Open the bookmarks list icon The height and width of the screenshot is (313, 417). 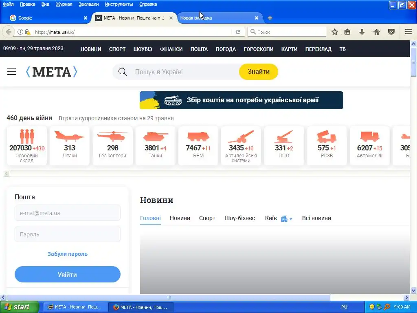pos(347,32)
